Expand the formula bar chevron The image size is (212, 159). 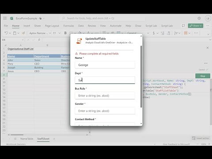tap(210, 40)
